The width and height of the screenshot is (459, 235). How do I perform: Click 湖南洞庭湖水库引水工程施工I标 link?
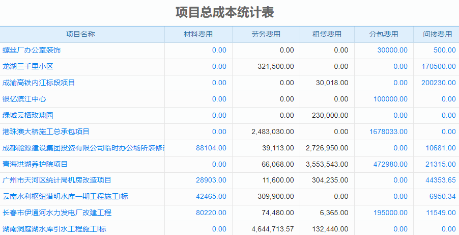click(54, 229)
